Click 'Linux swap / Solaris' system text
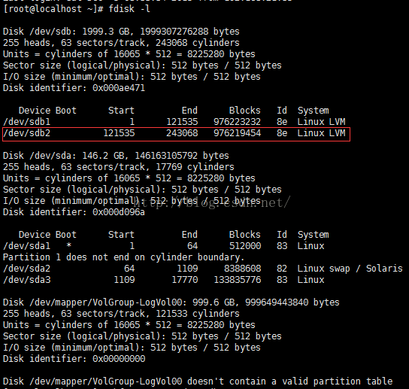This screenshot has height=389, width=409. click(350, 269)
